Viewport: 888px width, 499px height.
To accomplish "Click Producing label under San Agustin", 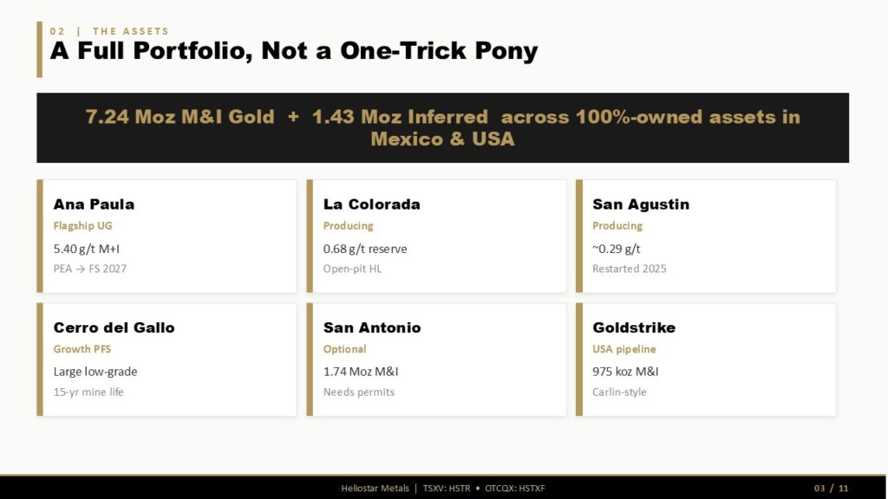I will tap(617, 226).
